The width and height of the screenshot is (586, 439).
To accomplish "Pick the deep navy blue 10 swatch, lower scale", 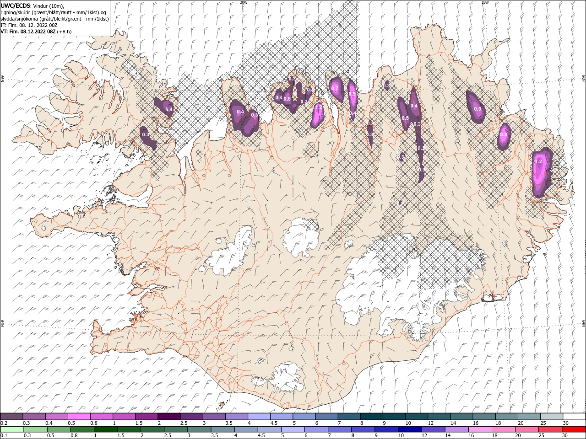I will (410, 429).
